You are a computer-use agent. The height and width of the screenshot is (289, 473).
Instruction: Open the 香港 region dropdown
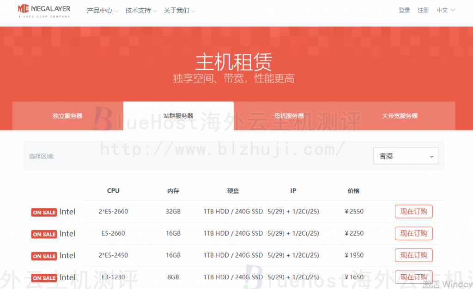406,156
